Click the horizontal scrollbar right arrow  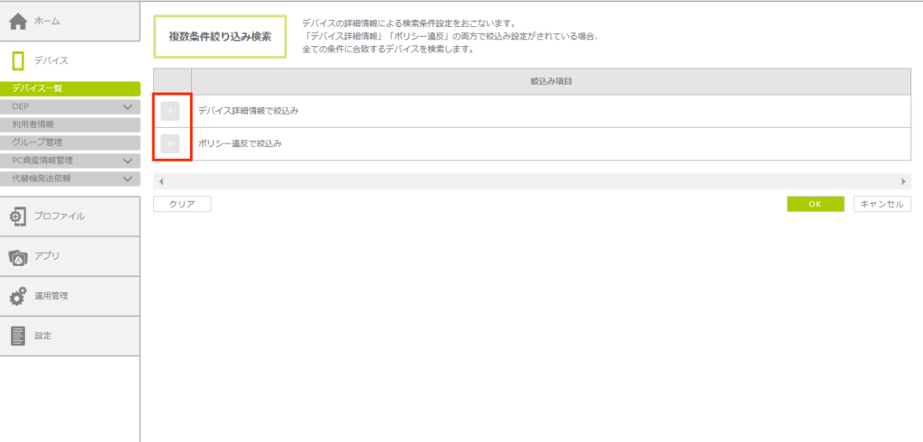[x=904, y=181]
